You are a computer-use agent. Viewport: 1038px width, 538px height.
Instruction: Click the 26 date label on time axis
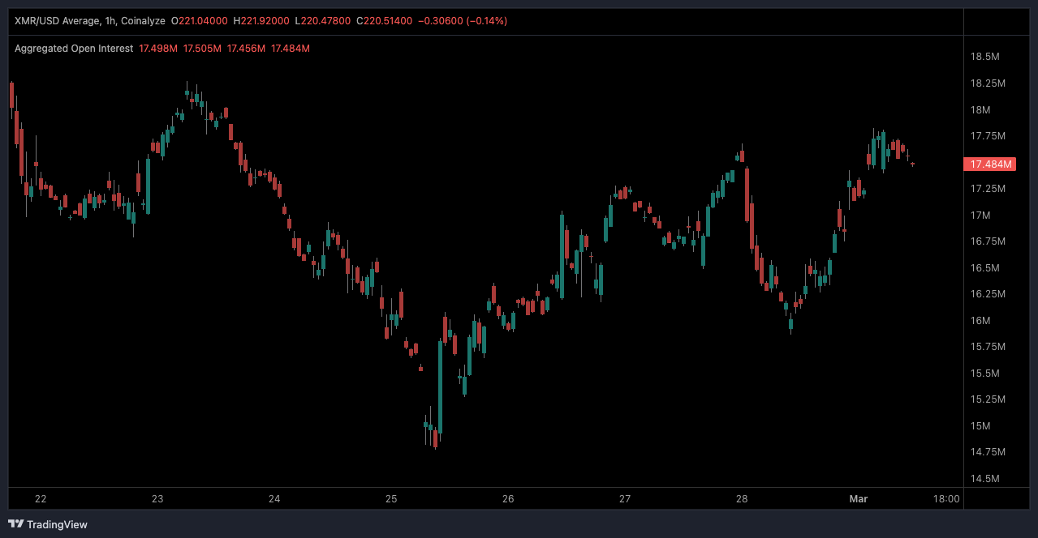click(x=508, y=499)
